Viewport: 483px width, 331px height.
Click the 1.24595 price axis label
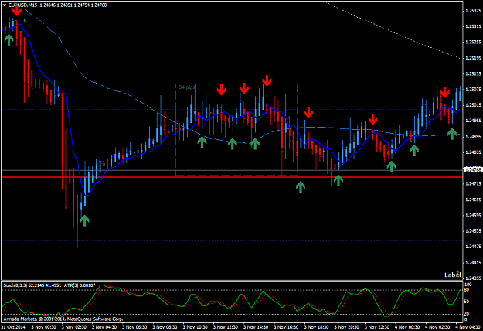pos(473,216)
